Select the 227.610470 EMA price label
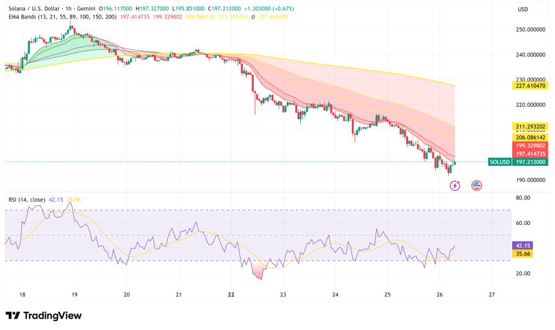 pyautogui.click(x=530, y=86)
